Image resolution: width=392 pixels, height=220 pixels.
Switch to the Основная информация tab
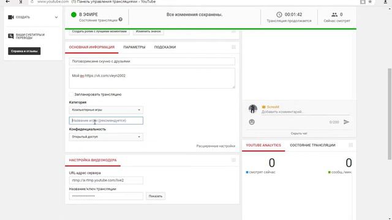(x=92, y=47)
